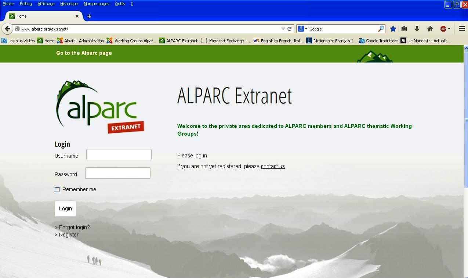Open the Dictionnaire Français bookmark

click(331, 41)
